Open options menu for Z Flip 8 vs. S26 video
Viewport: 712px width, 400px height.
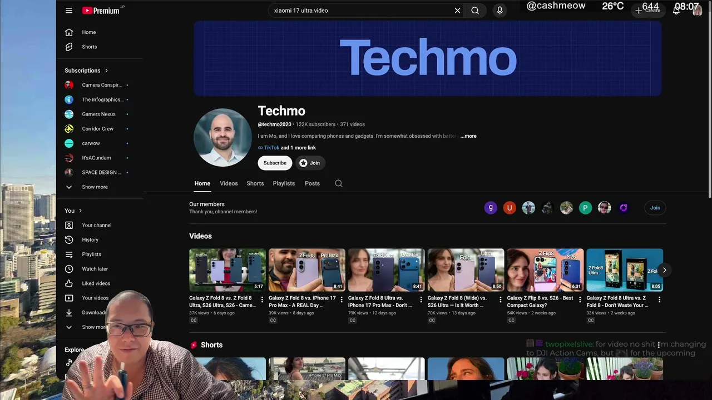coord(580,299)
